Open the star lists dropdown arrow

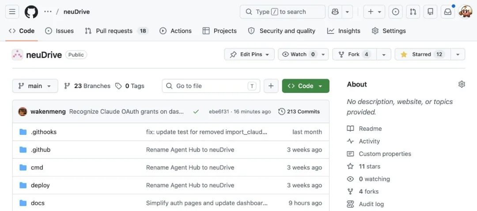tap(458, 54)
